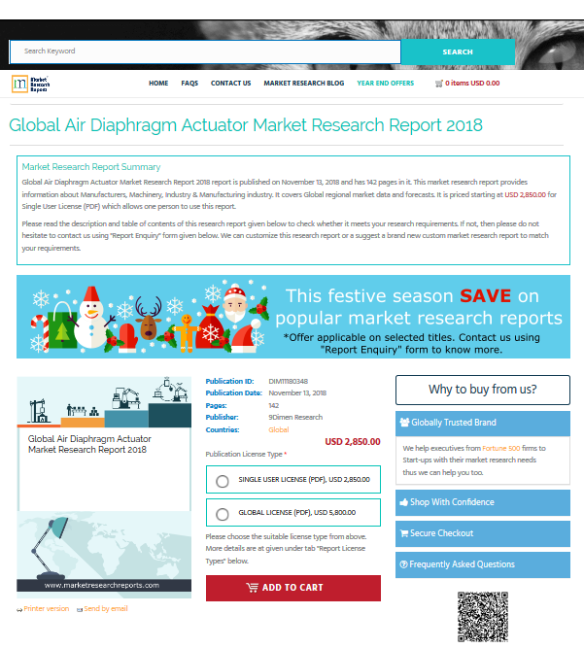Click the Market Research Report Summary heading

tap(91, 167)
